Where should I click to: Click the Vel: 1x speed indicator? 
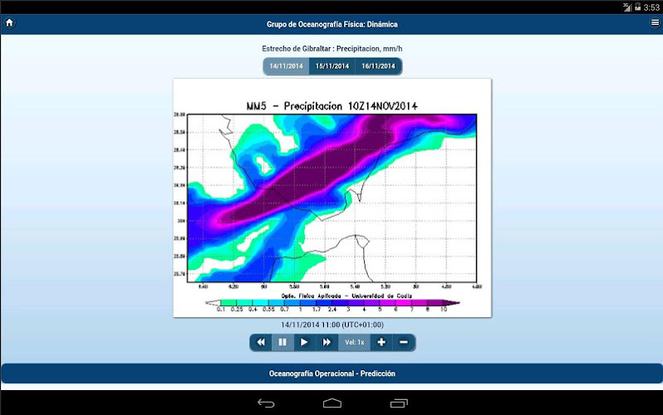tap(354, 342)
